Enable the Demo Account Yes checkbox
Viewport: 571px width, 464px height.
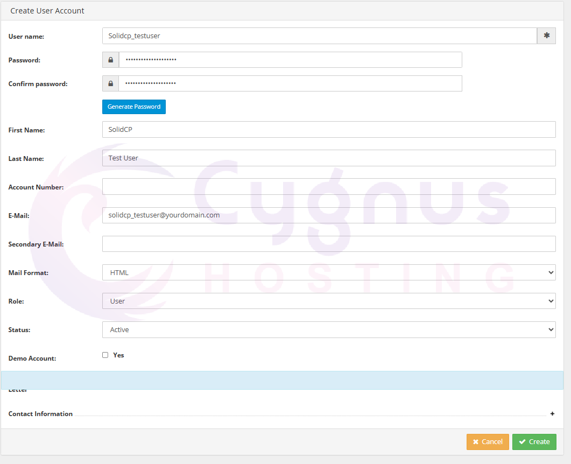pyautogui.click(x=105, y=355)
